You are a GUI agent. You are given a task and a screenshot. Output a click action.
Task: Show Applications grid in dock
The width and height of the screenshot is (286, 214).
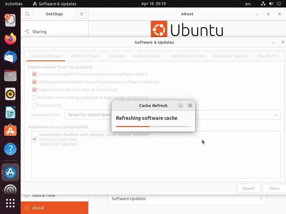tap(10, 203)
